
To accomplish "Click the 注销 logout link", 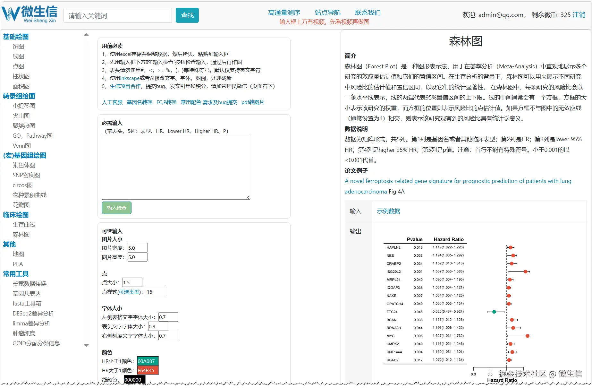I will pos(579,15).
